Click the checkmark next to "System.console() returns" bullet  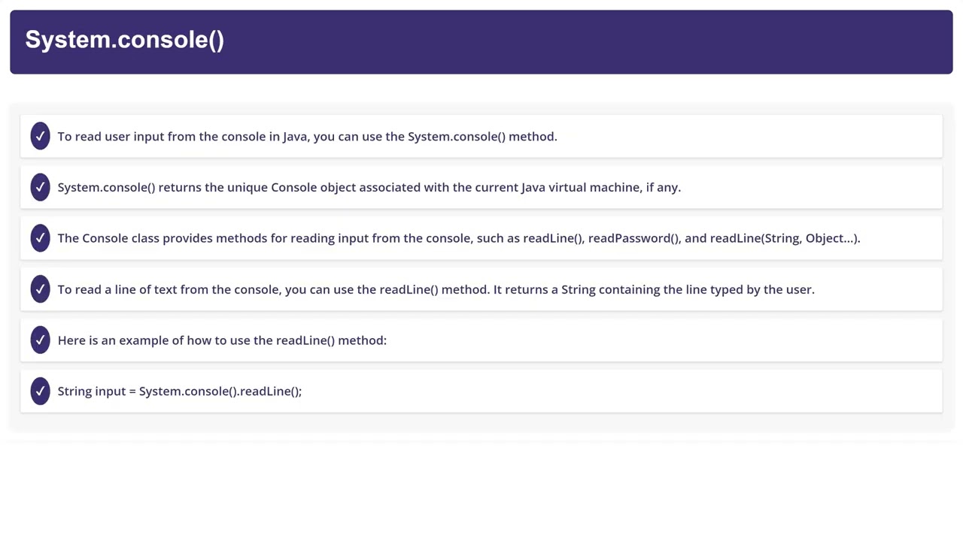pyautogui.click(x=40, y=187)
